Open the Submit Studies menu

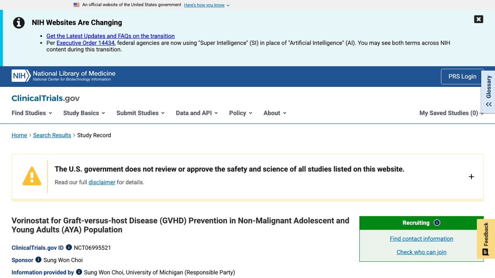[140, 113]
